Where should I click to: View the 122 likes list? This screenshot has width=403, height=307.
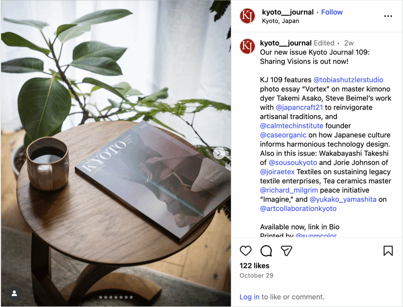click(255, 266)
